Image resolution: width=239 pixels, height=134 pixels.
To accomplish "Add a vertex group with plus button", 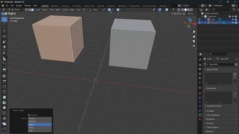I will [235, 74].
